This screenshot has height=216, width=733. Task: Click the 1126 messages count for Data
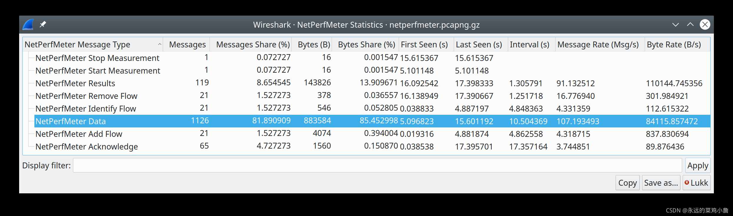[200, 120]
